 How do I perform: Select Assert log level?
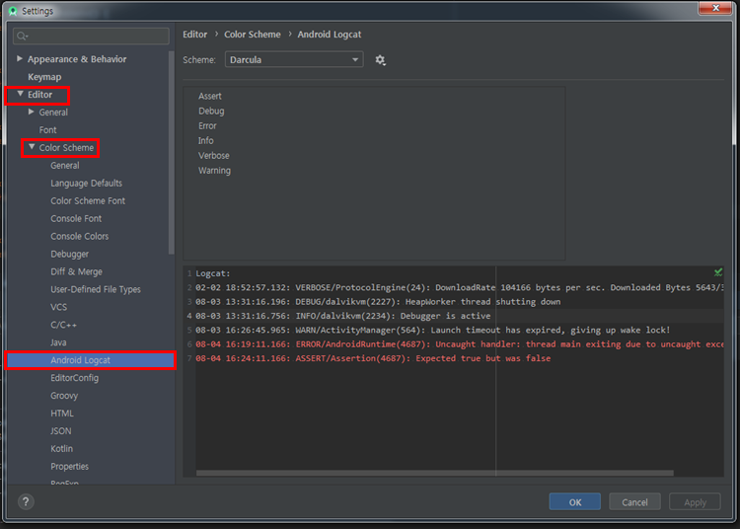point(210,97)
